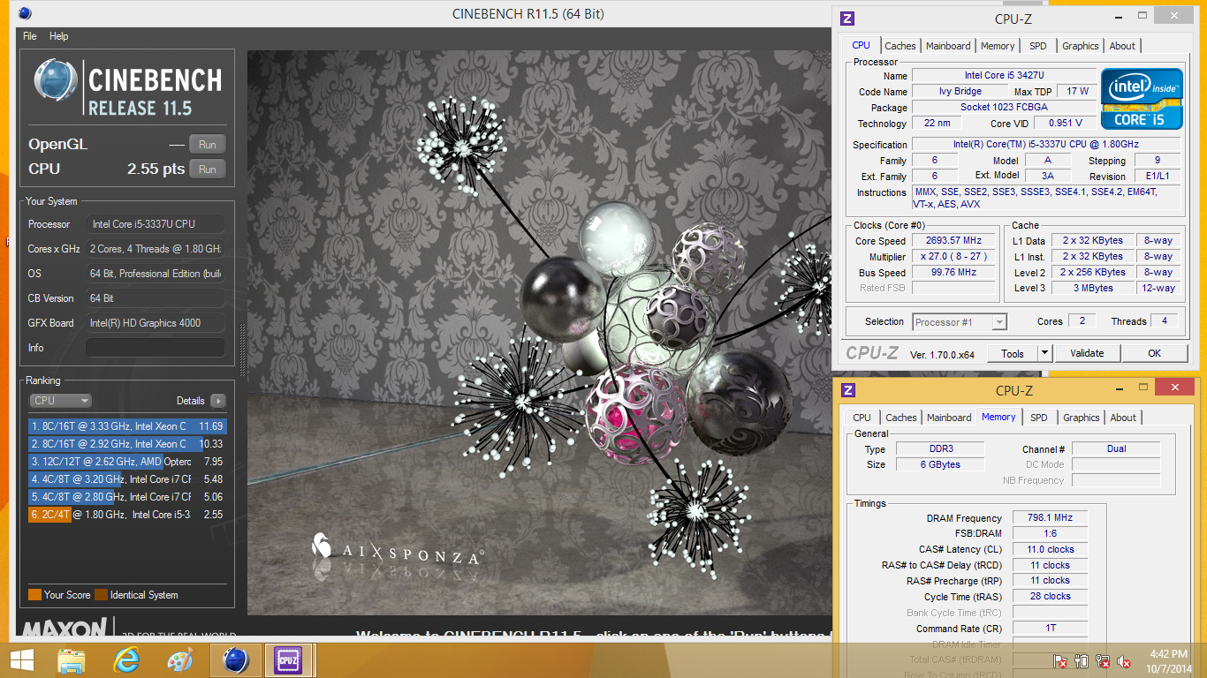Click the CPU-Z title bar icon of the Processor window
1207x678 pixels.
pos(847,18)
